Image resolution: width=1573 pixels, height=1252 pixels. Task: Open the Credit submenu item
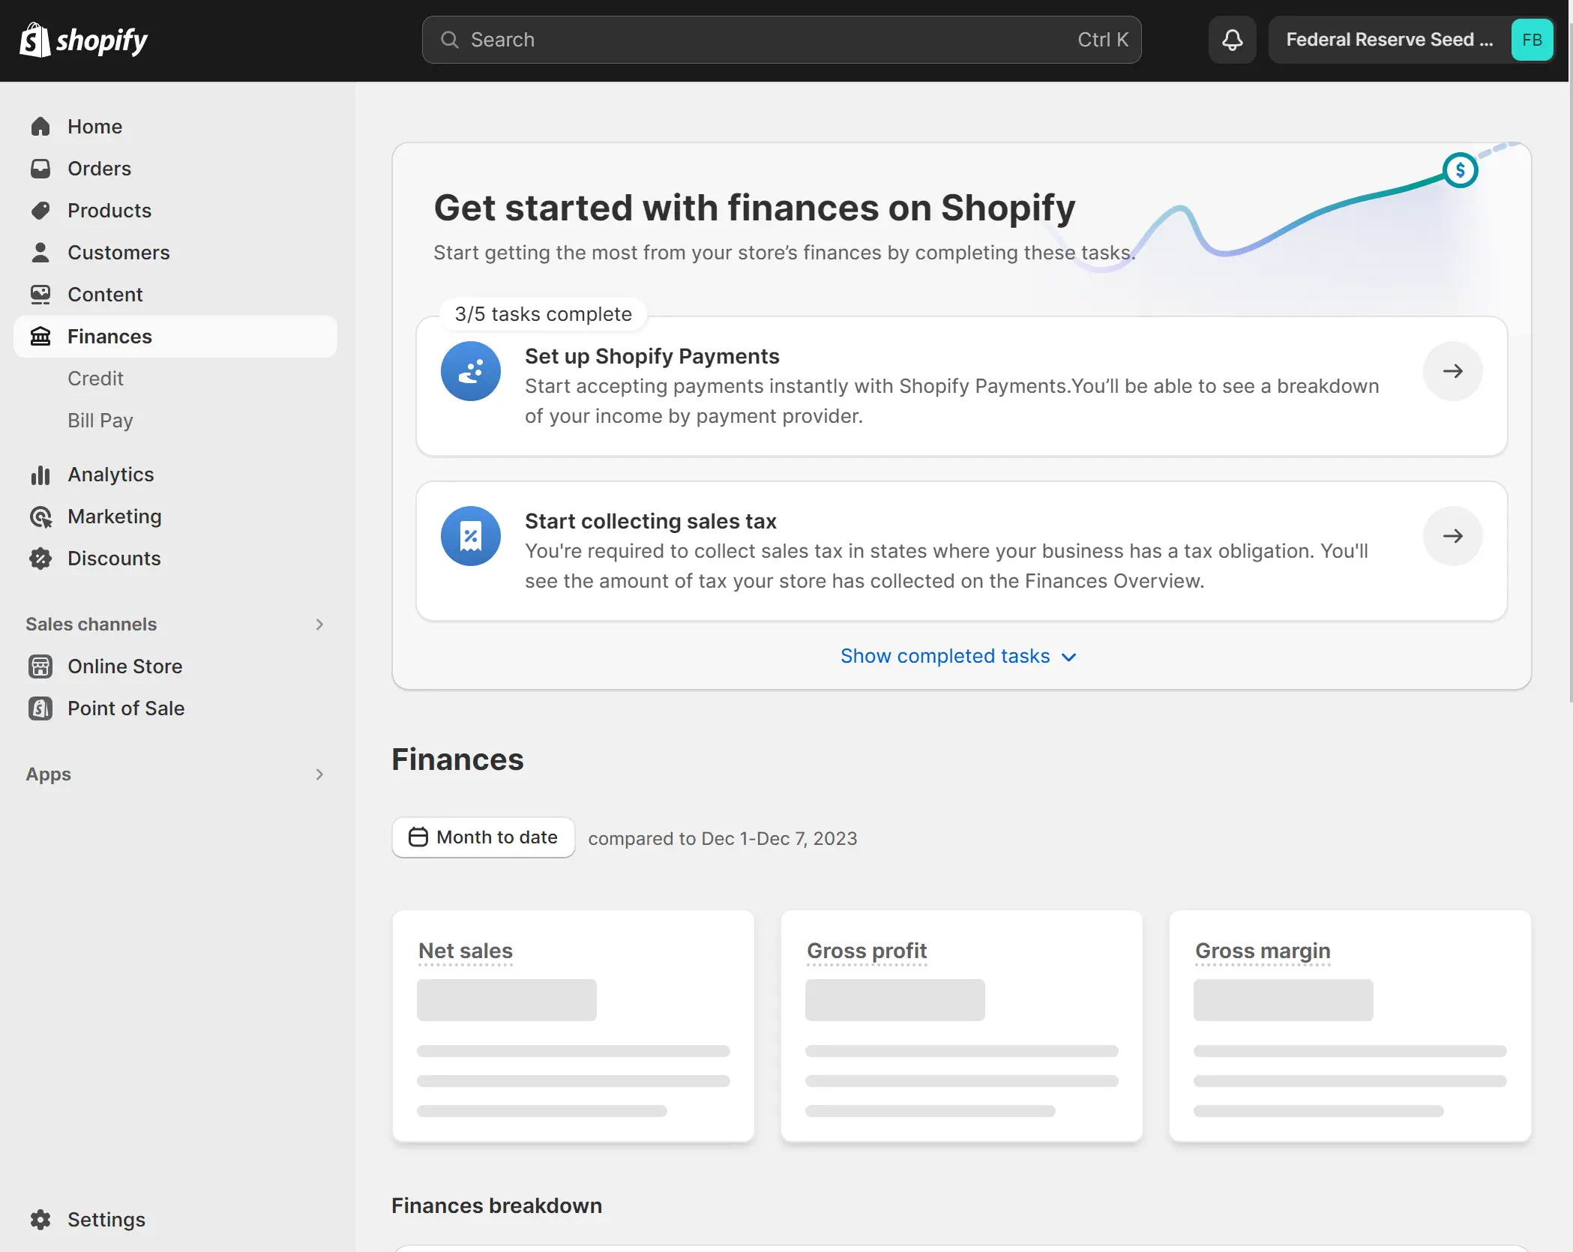click(x=95, y=378)
